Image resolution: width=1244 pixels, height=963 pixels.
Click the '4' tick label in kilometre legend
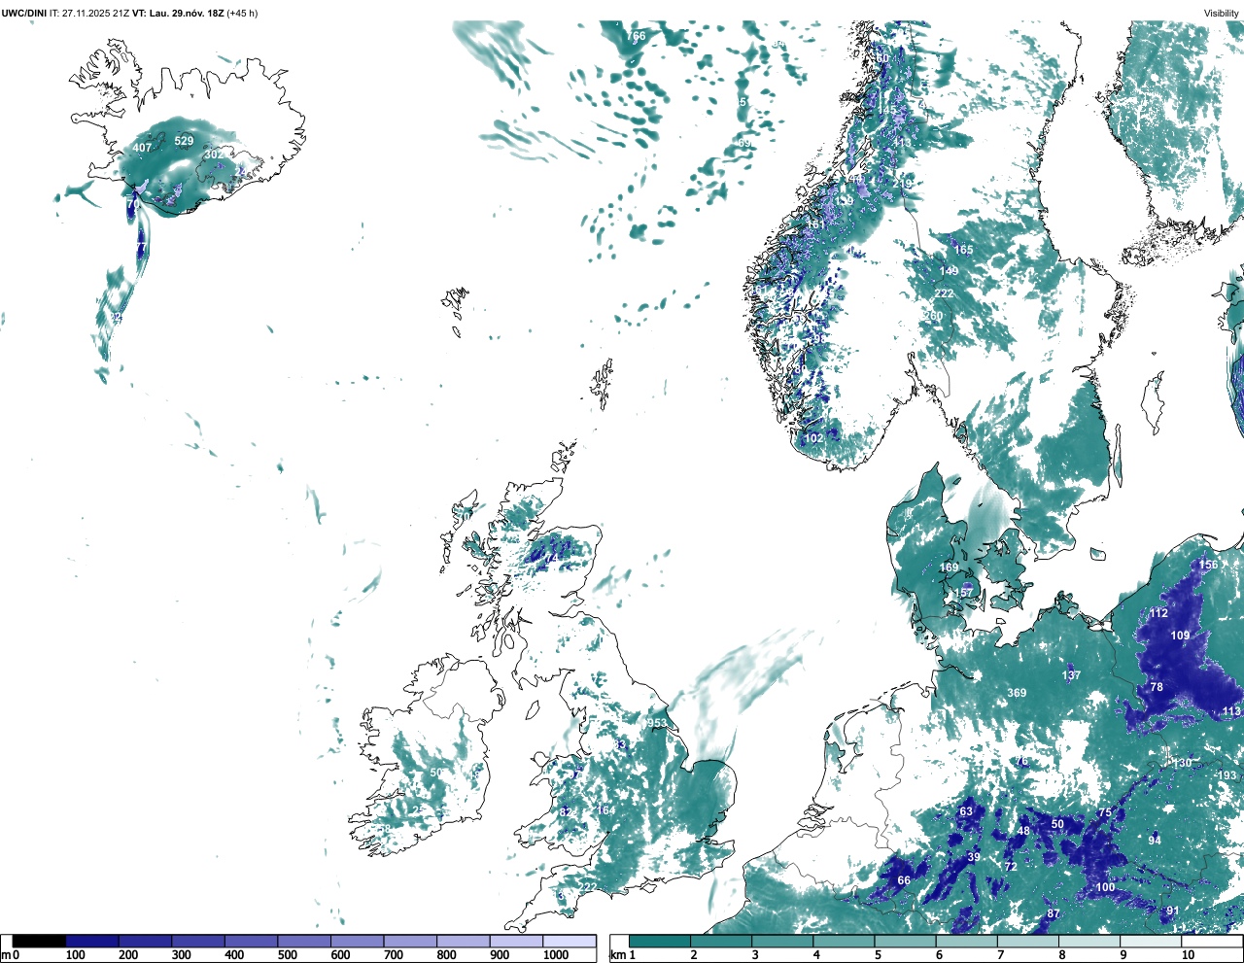tap(816, 955)
